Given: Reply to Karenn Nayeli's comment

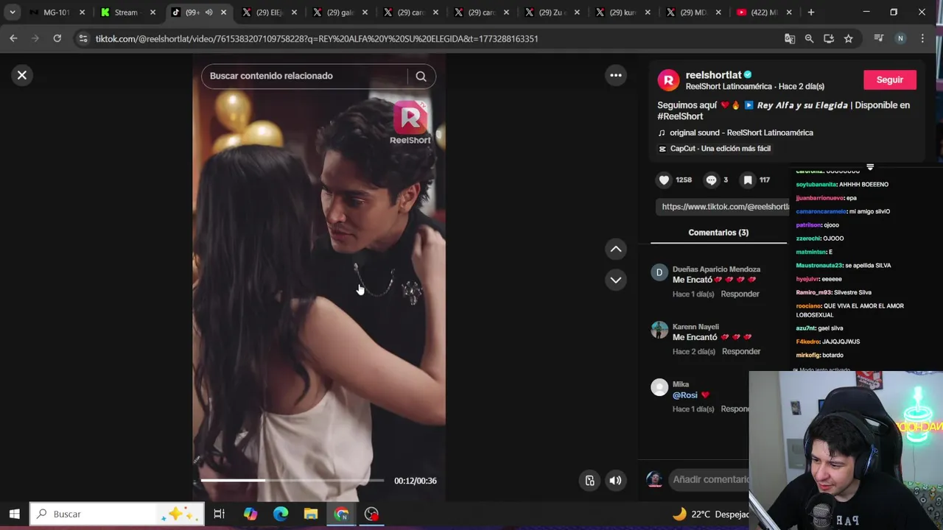Looking at the screenshot, I should click(740, 351).
